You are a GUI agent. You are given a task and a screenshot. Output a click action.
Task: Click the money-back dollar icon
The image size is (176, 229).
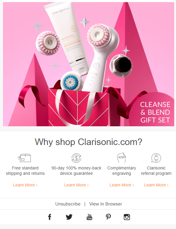(x=76, y=158)
